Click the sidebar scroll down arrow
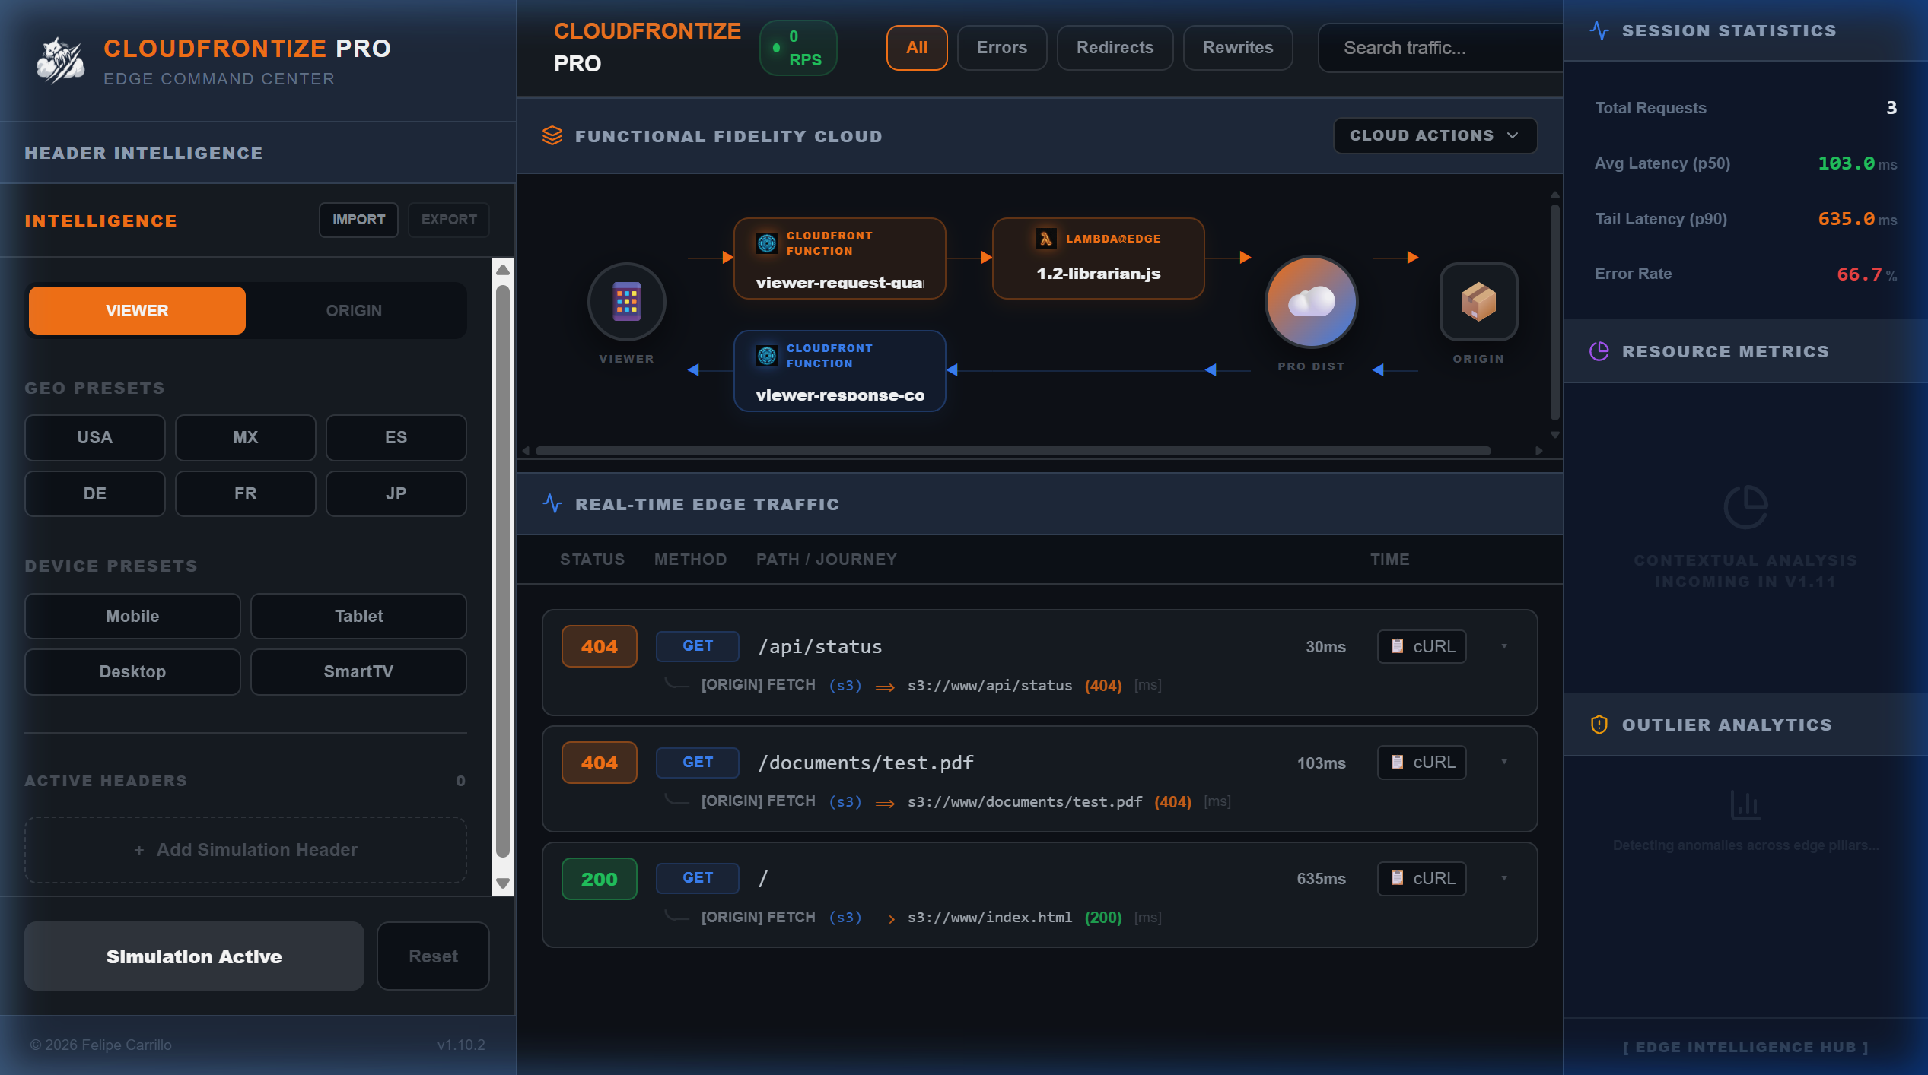Image resolution: width=1928 pixels, height=1075 pixels. (503, 883)
